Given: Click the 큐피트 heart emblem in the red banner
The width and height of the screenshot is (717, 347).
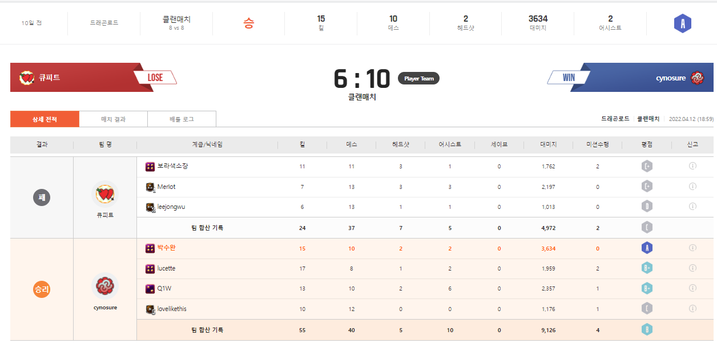Looking at the screenshot, I should pos(27,78).
